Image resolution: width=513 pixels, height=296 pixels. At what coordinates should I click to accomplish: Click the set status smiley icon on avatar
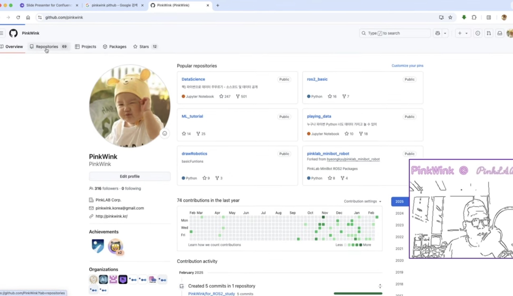pos(164,133)
